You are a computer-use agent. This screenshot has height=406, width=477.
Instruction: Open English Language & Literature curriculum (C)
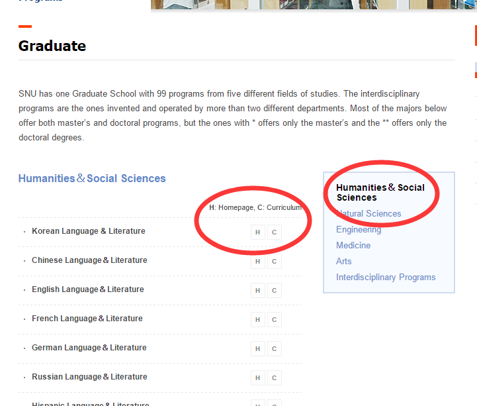[275, 291]
